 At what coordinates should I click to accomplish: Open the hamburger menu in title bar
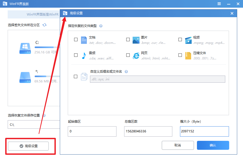pos(219,4)
